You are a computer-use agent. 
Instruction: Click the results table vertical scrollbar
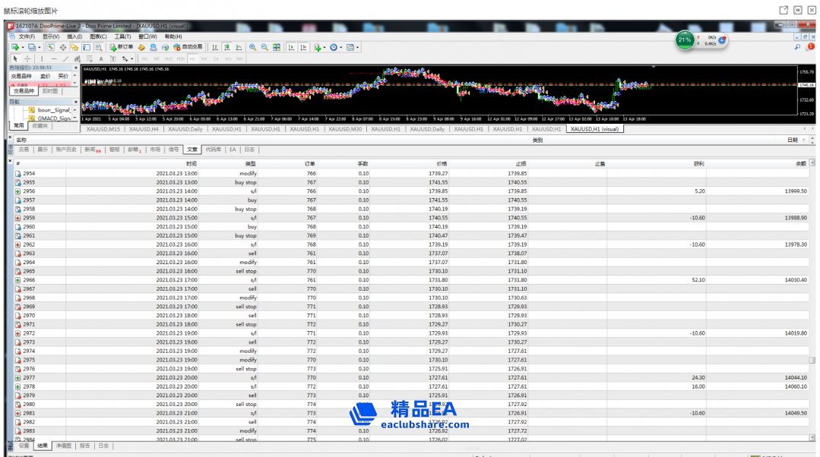(812, 304)
